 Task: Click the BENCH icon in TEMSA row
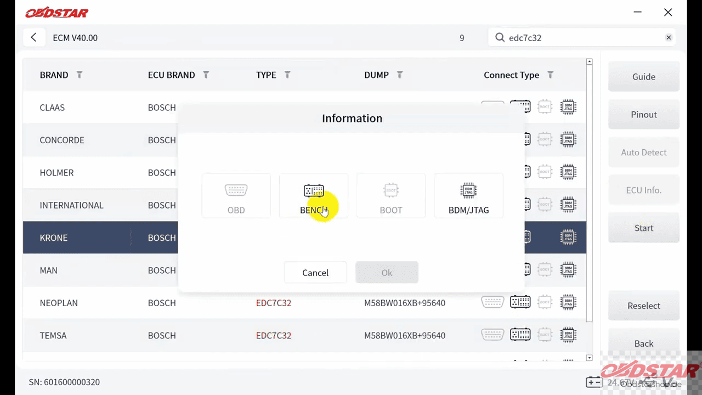pyautogui.click(x=520, y=335)
